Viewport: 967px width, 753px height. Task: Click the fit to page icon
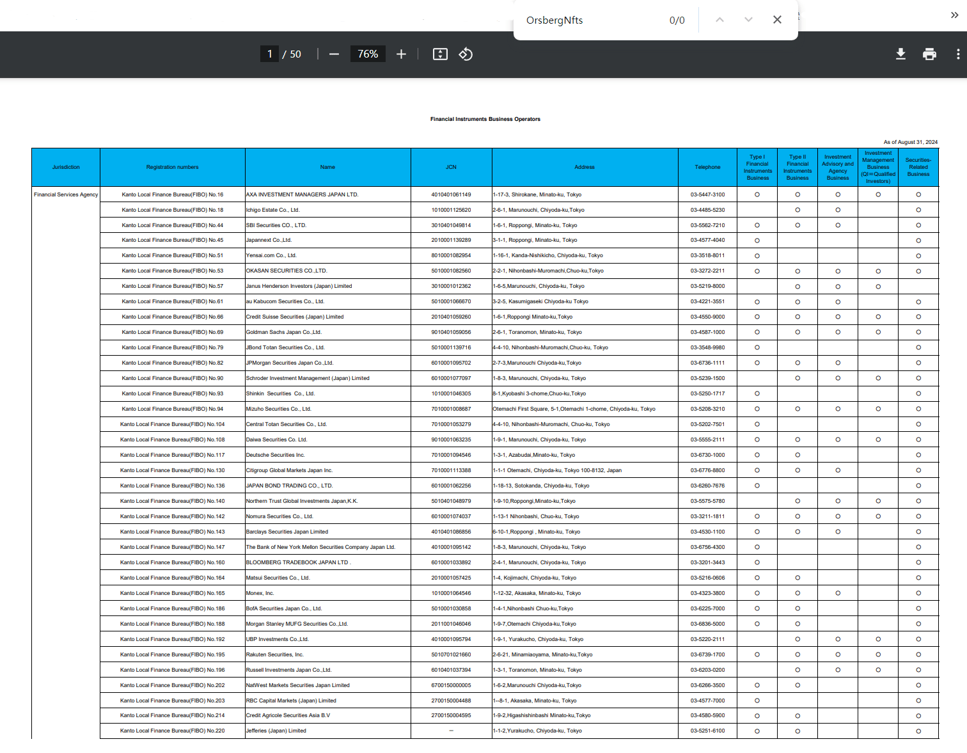click(x=440, y=54)
